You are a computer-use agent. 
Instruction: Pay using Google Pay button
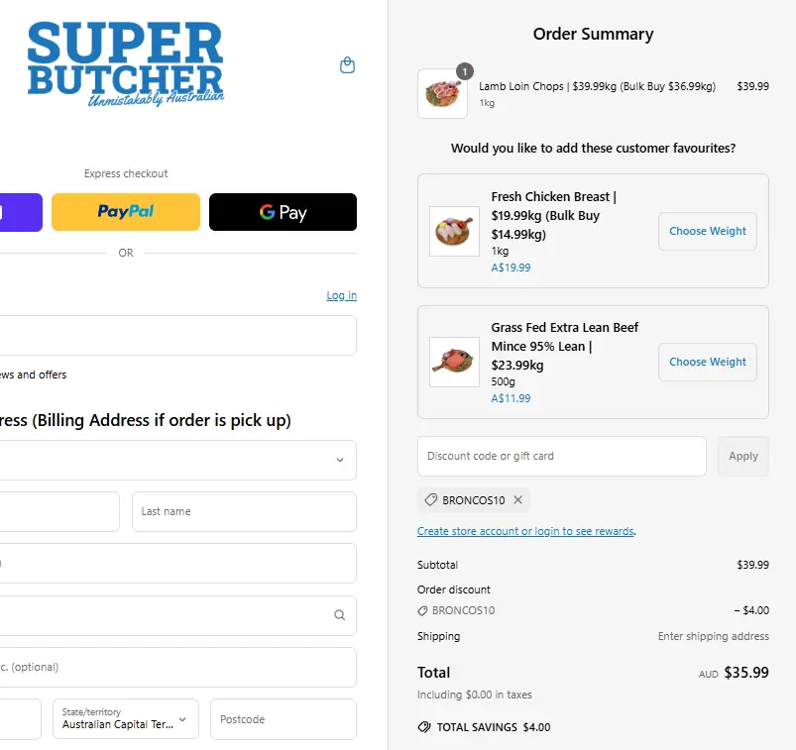(x=283, y=212)
